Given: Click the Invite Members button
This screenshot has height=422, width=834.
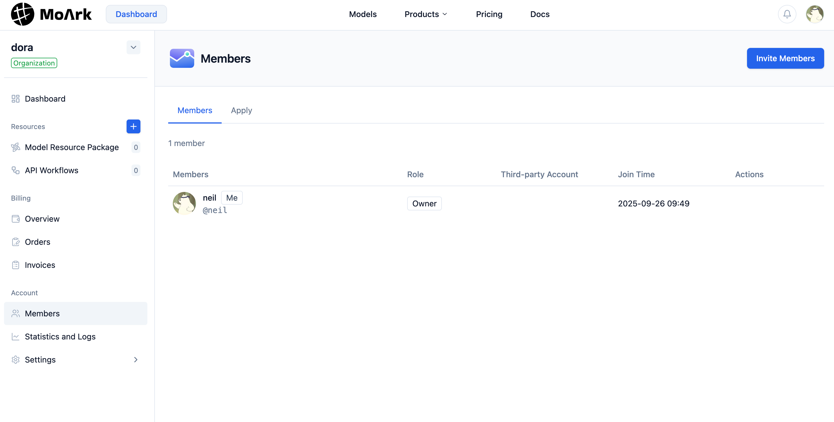Looking at the screenshot, I should pos(785,59).
